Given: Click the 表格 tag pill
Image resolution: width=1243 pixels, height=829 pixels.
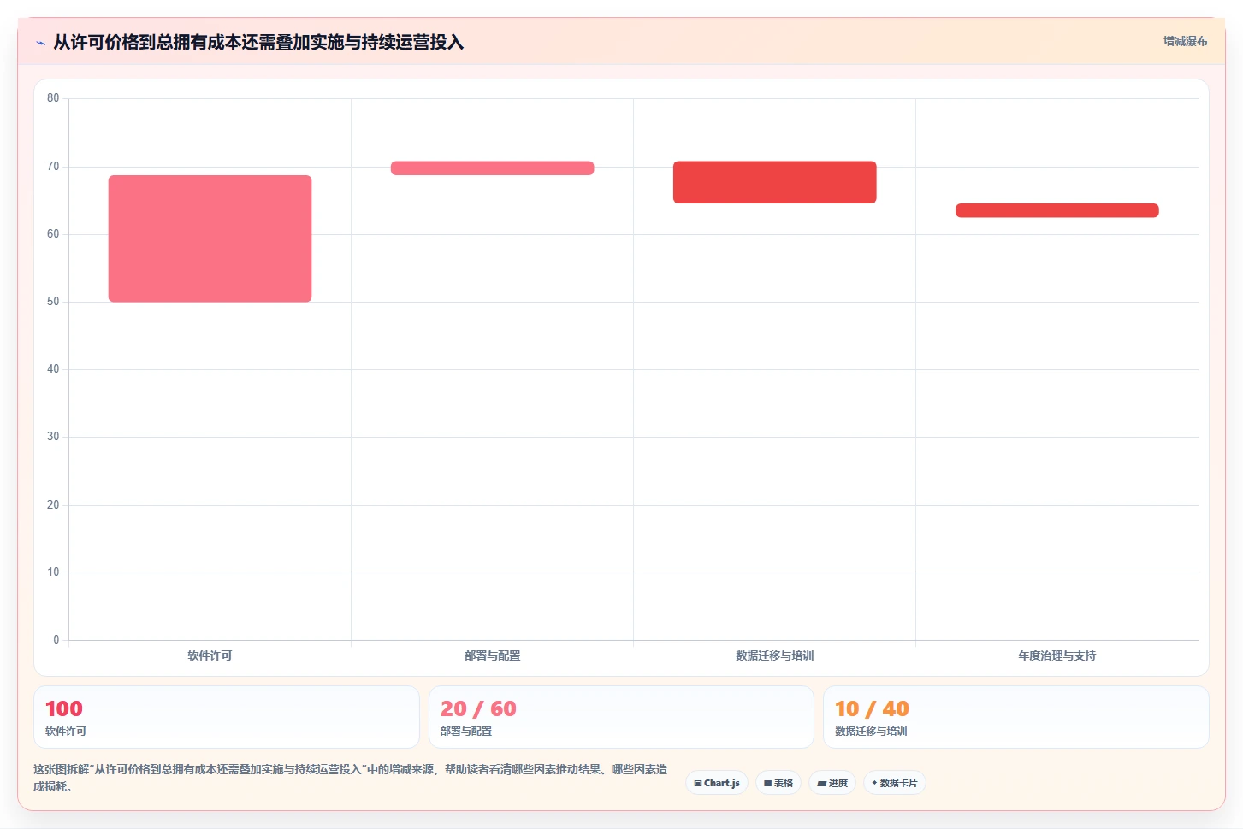Looking at the screenshot, I should click(778, 783).
